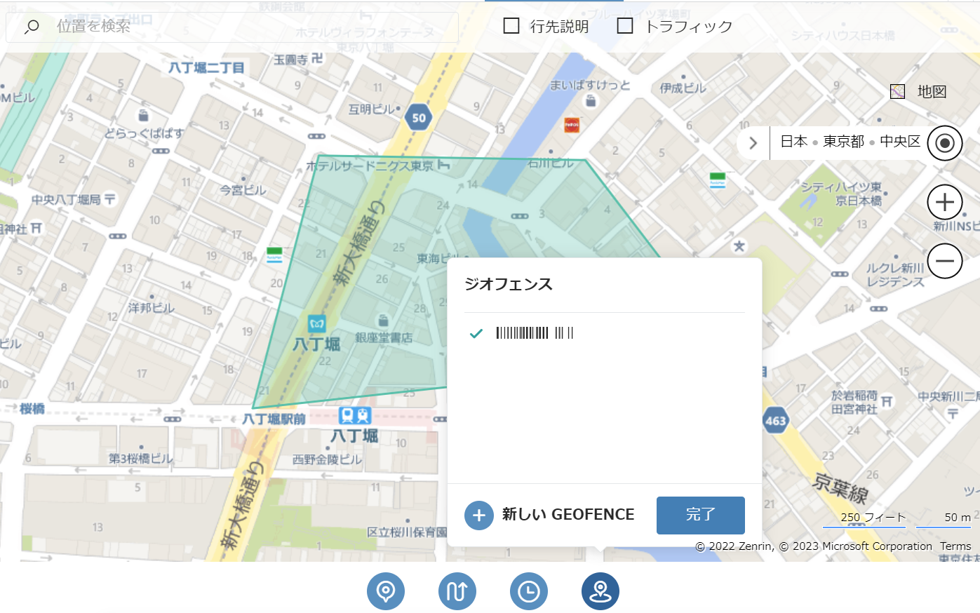Open the route directions tool
This screenshot has width=980, height=613.
[x=457, y=591]
